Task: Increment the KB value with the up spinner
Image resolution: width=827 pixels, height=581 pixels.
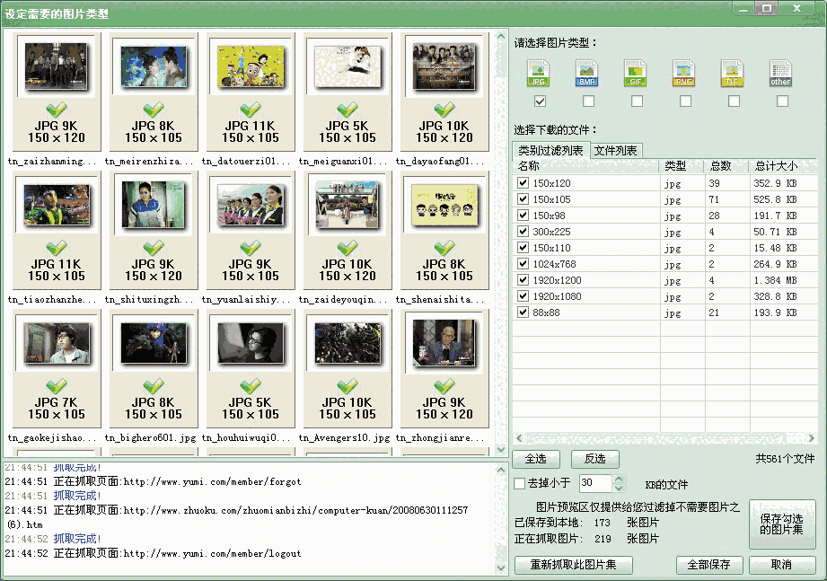Action: click(620, 479)
